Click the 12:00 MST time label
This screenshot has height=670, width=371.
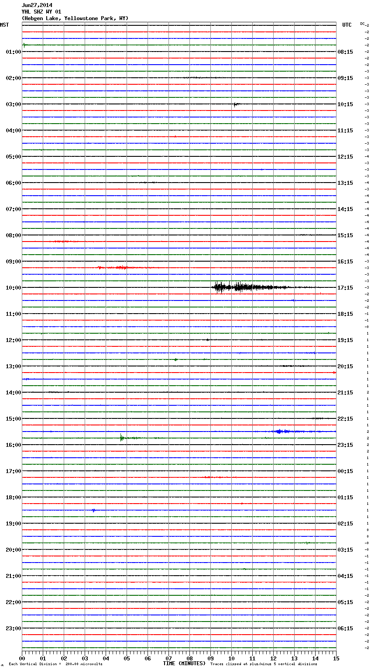click(14, 340)
